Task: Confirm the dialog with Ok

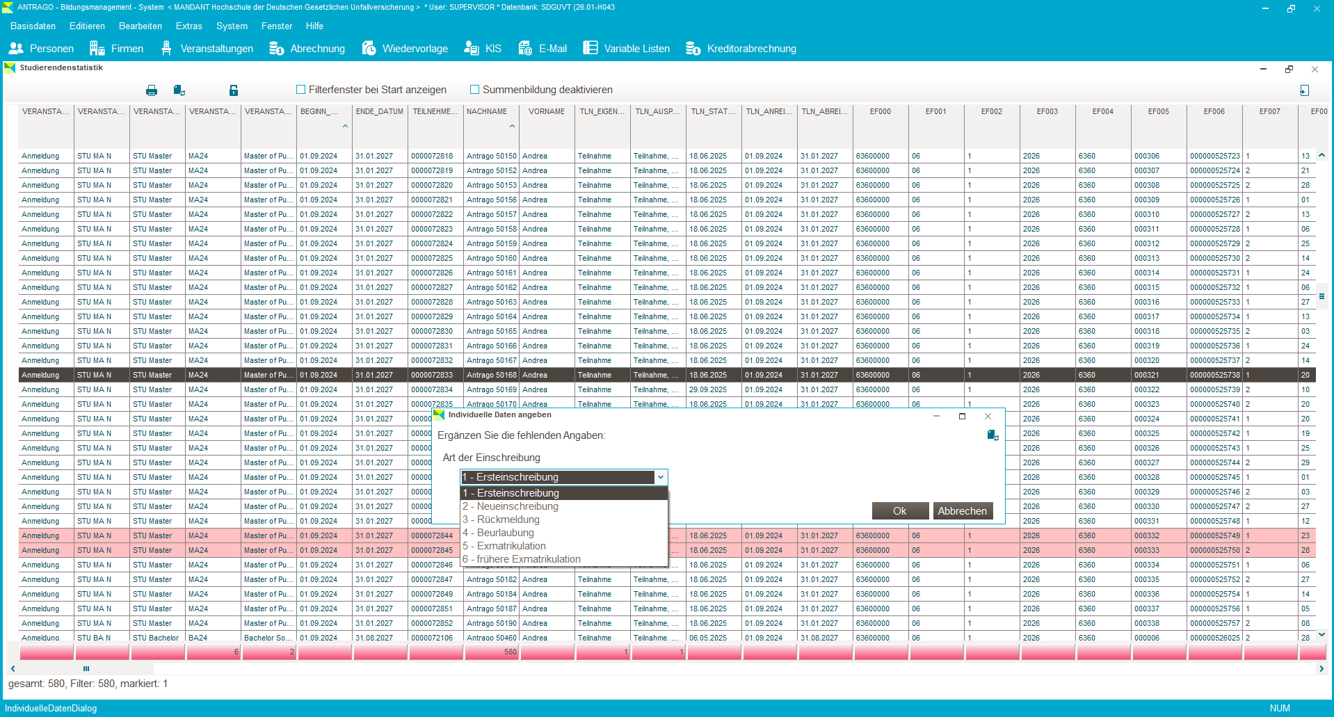Action: pos(899,511)
